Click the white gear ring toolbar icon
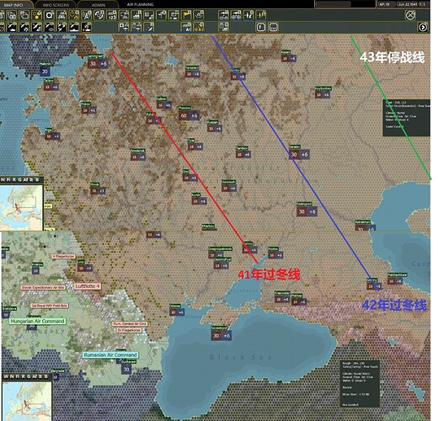438x421 pixels. coord(49,15)
